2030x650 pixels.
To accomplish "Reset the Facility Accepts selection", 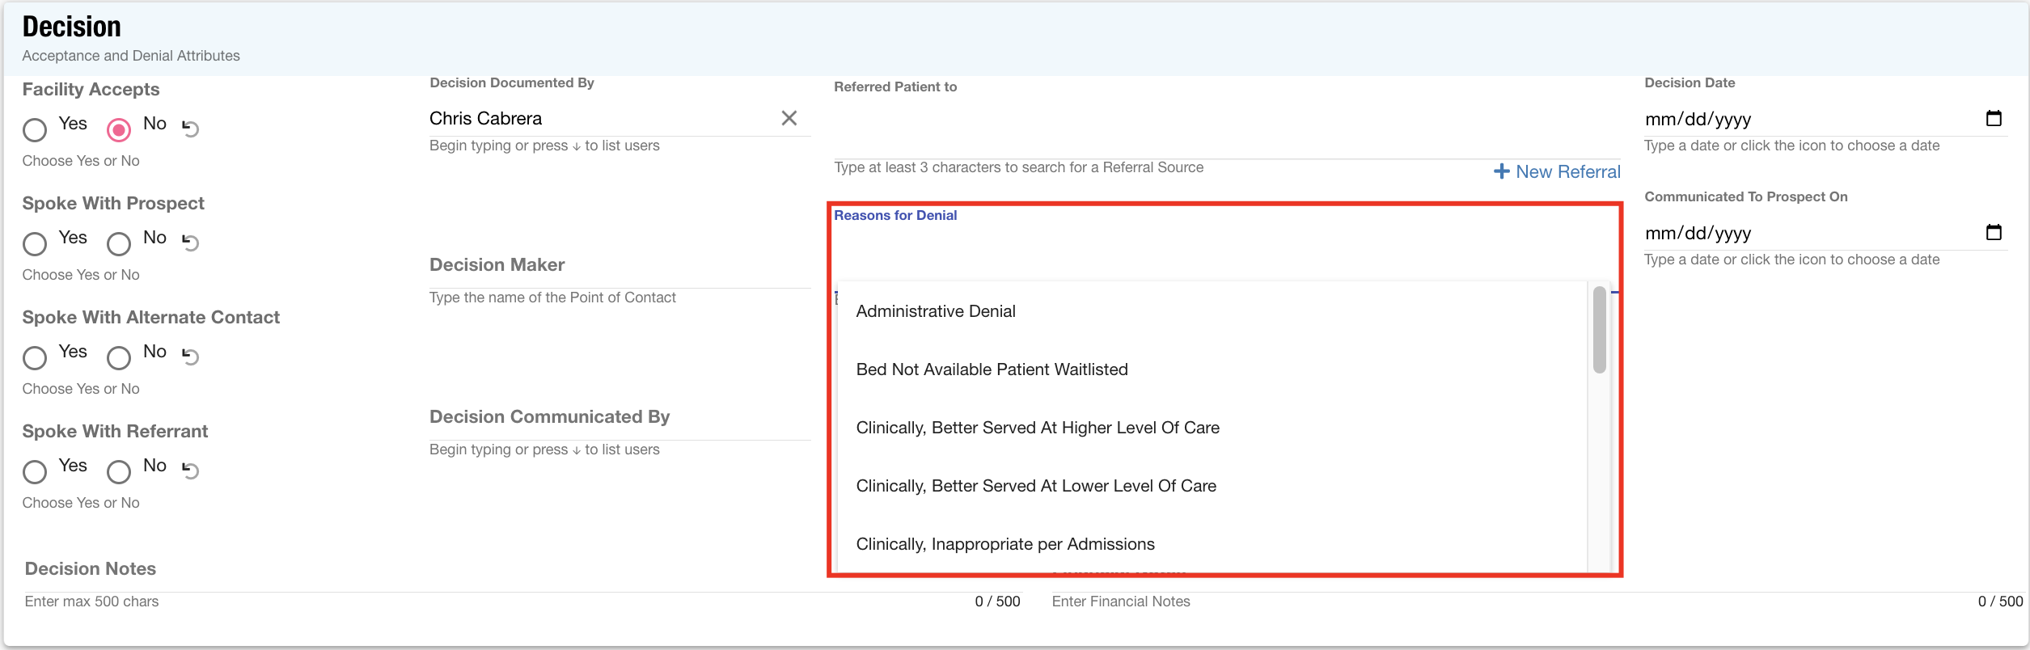I will point(190,128).
